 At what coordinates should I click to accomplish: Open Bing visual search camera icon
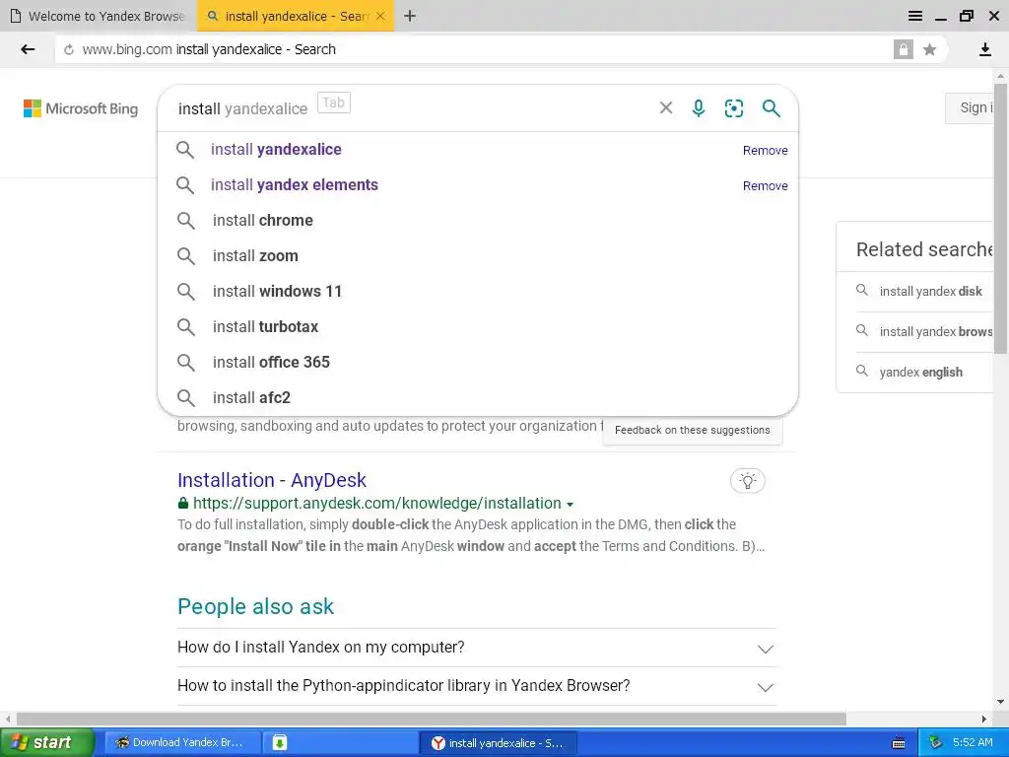(x=733, y=108)
